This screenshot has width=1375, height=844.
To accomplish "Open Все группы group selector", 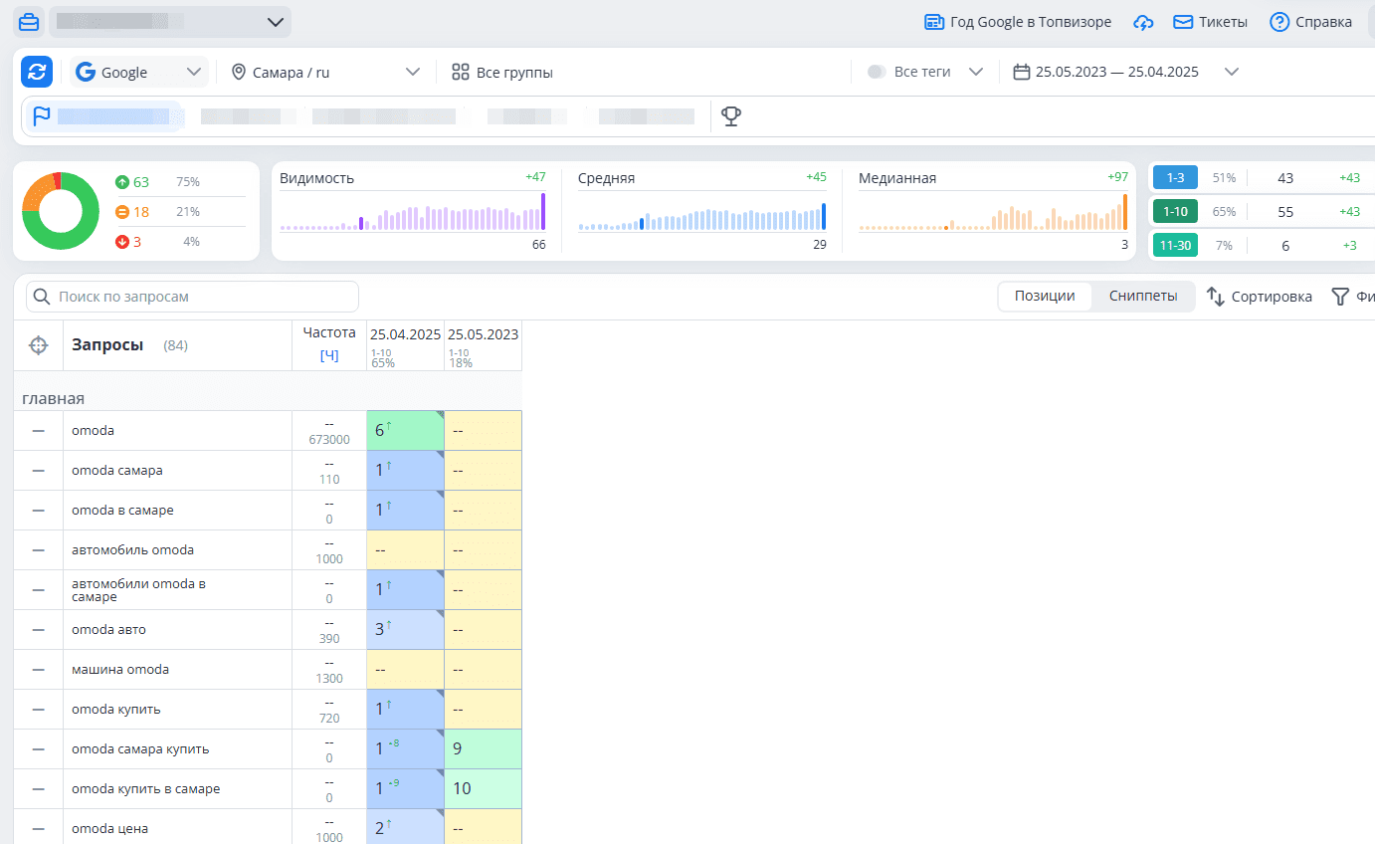I will tap(502, 72).
